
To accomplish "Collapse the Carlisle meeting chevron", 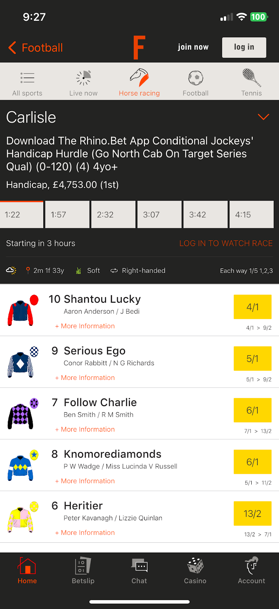I will (x=263, y=117).
